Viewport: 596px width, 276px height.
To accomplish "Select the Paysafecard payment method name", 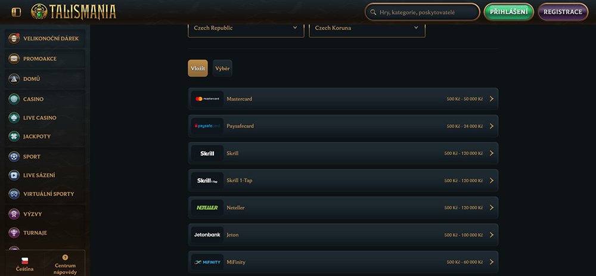I will (x=240, y=126).
